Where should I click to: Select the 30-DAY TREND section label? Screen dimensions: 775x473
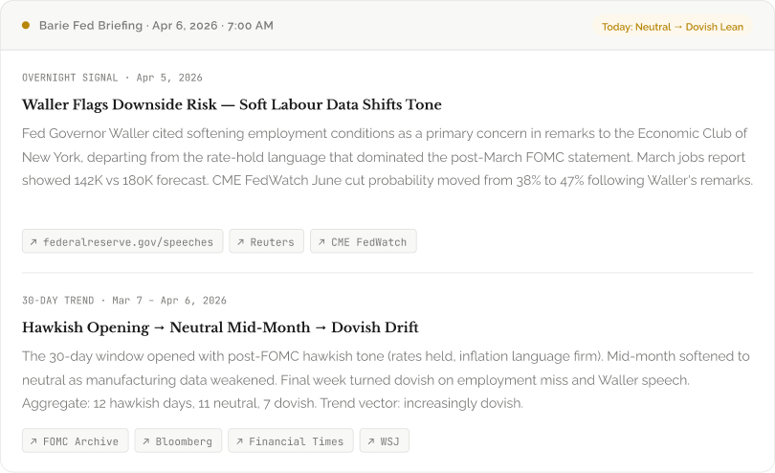57,301
